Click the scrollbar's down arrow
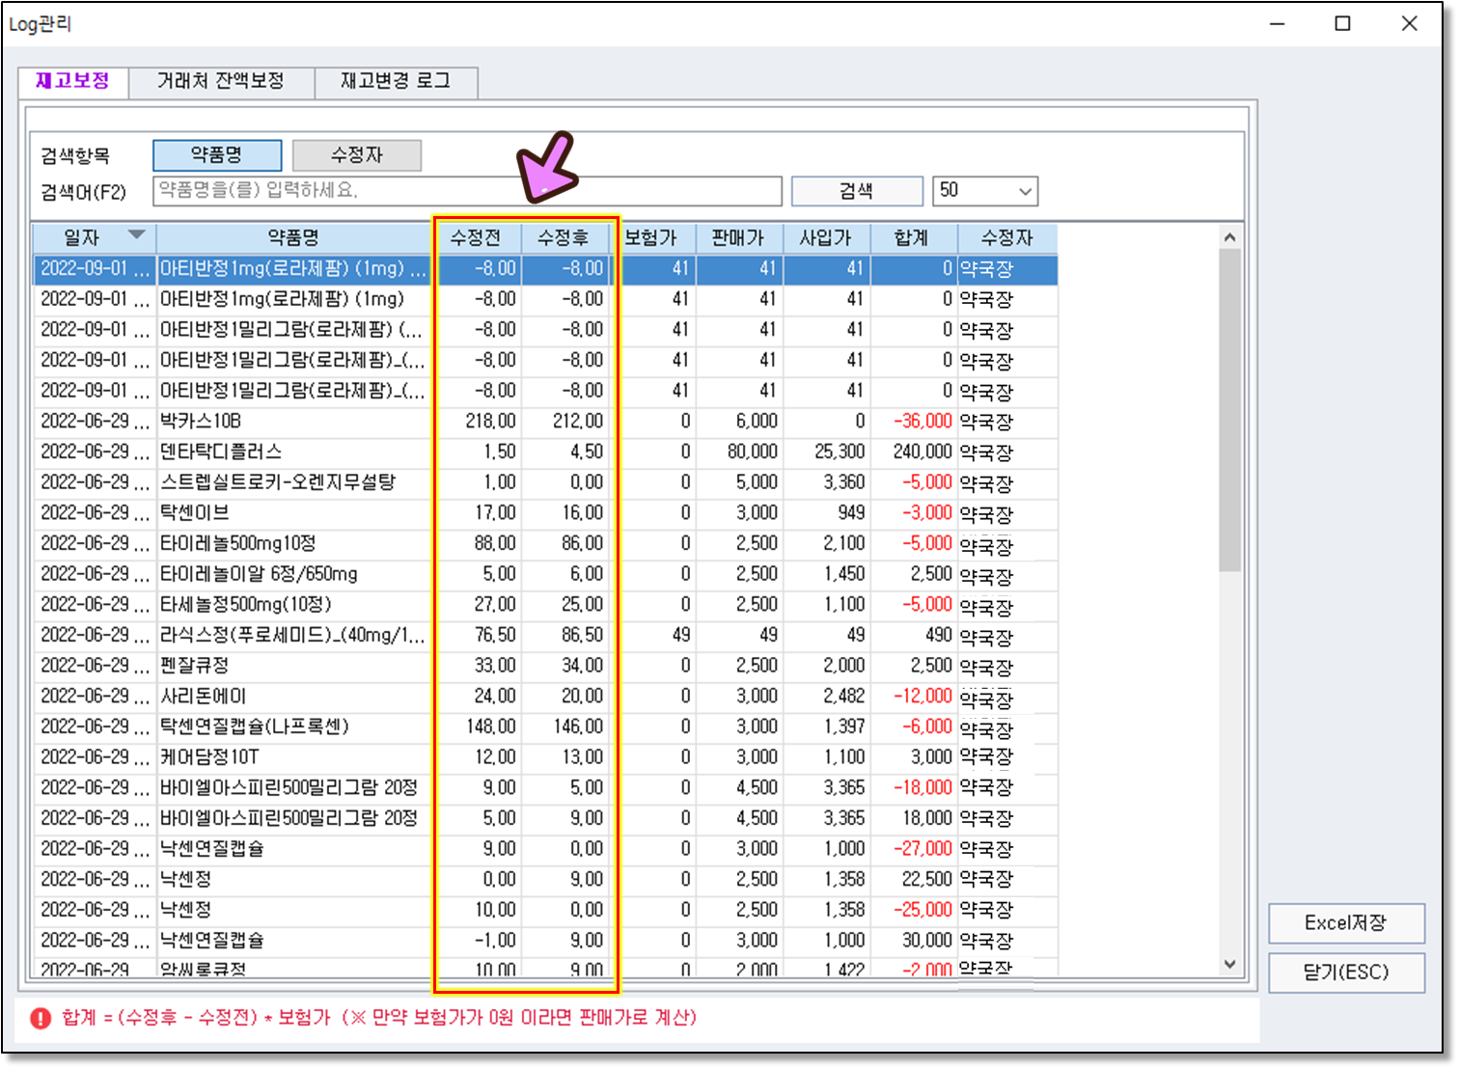 [x=1229, y=964]
